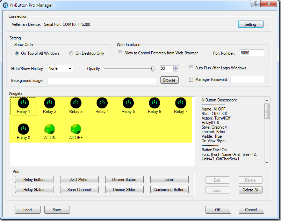Select the Relay 7 power icon
The width and height of the screenshot is (281, 221).
click(x=181, y=103)
